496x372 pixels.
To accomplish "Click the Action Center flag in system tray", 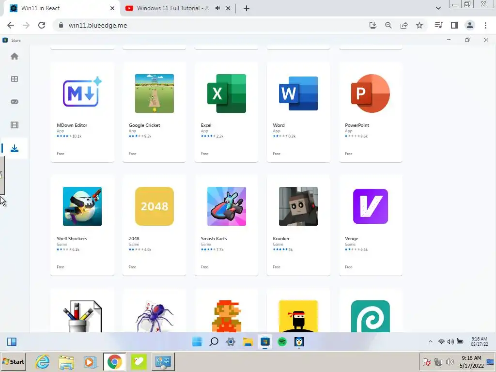I will (x=426, y=361).
